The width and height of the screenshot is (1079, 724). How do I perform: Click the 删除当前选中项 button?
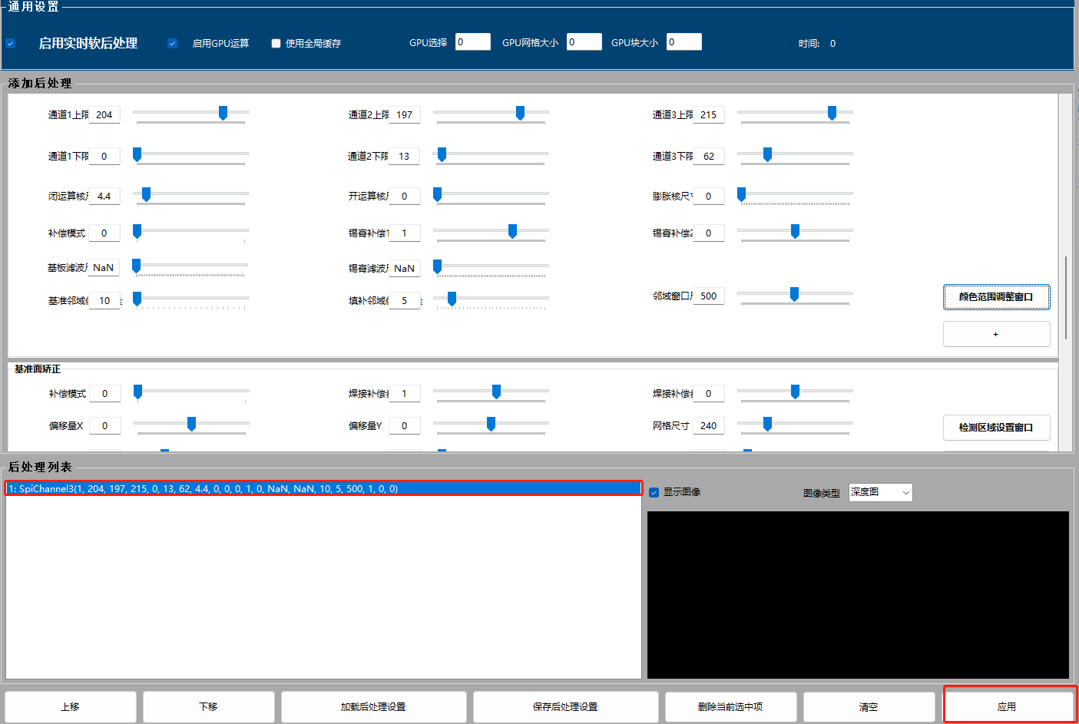coord(731,707)
